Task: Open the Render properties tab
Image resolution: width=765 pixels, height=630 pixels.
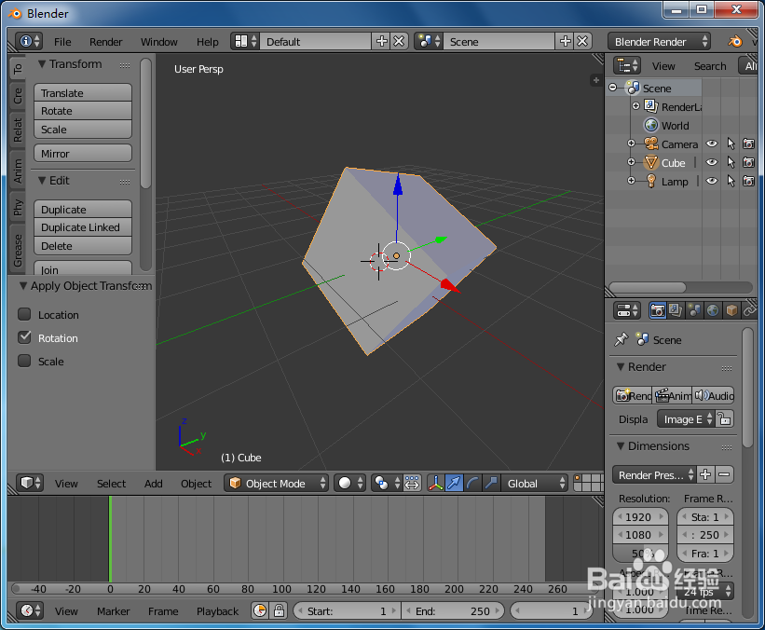Action: [x=657, y=310]
